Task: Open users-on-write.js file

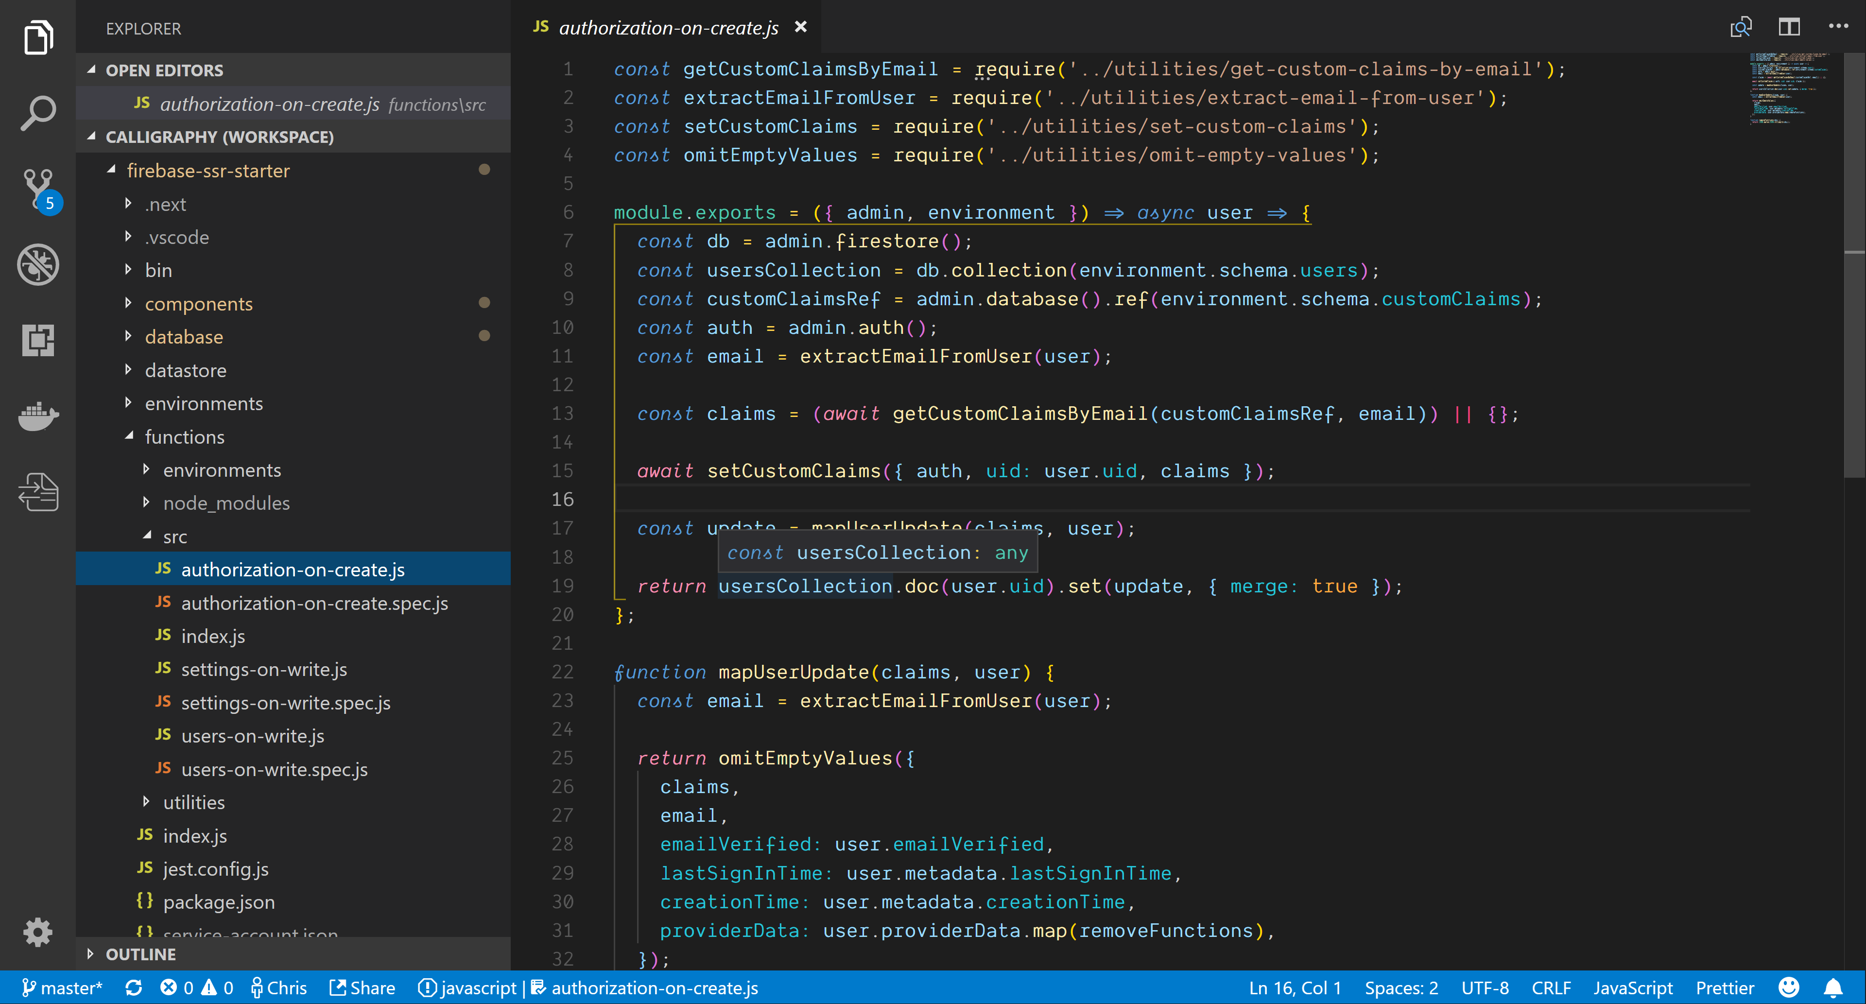Action: 293,736
